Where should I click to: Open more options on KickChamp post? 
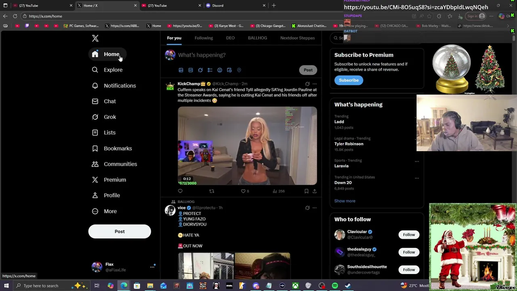point(315,84)
